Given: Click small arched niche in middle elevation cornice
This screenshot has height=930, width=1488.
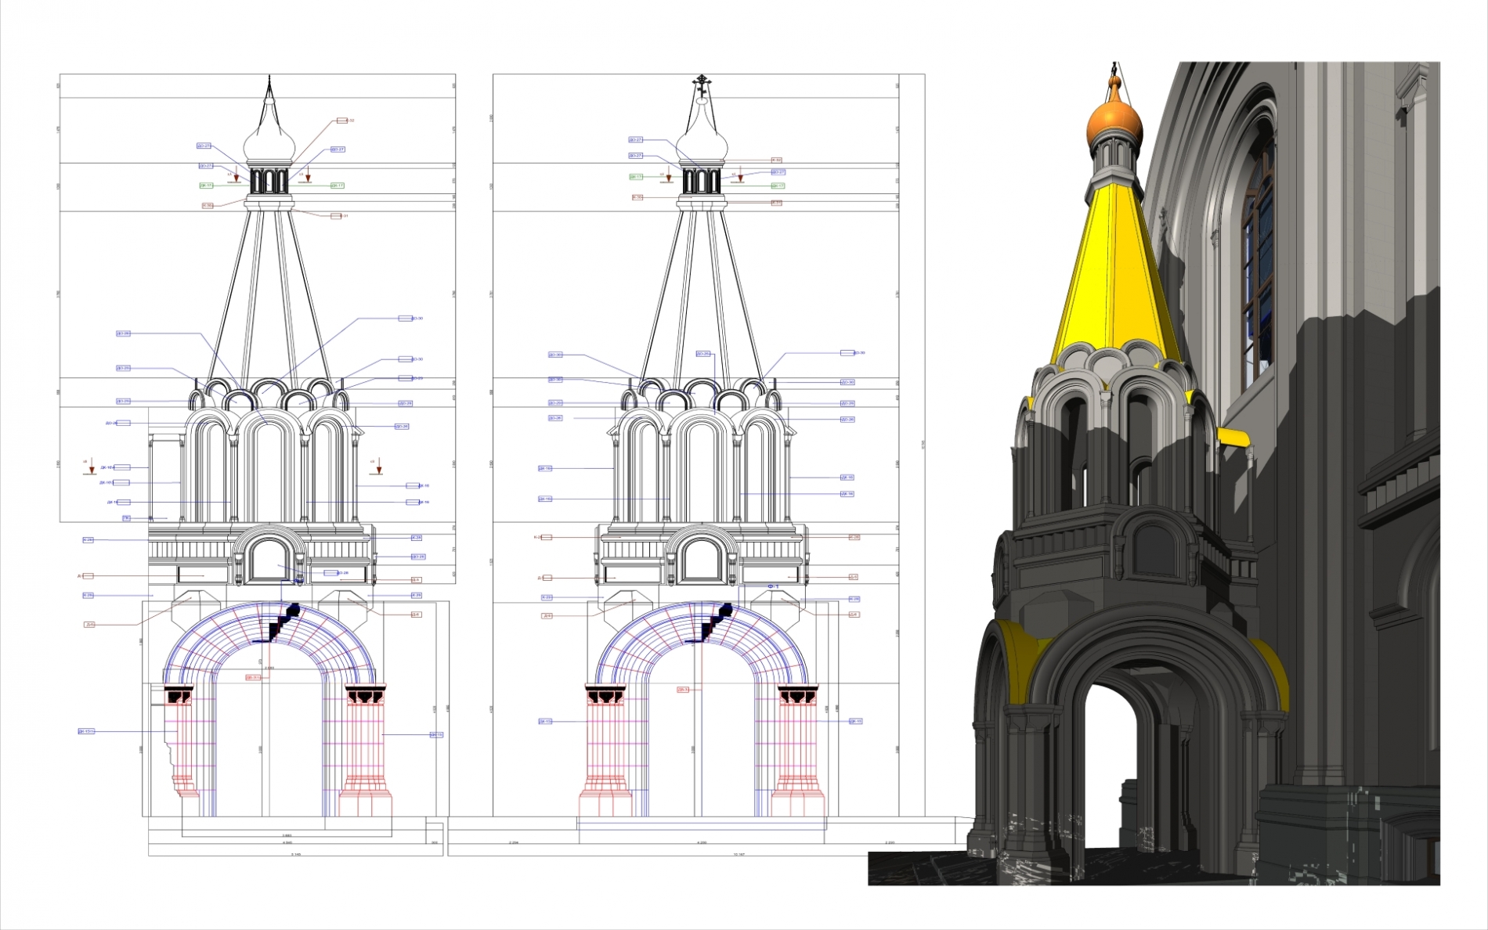Looking at the screenshot, I should pyautogui.click(x=701, y=561).
